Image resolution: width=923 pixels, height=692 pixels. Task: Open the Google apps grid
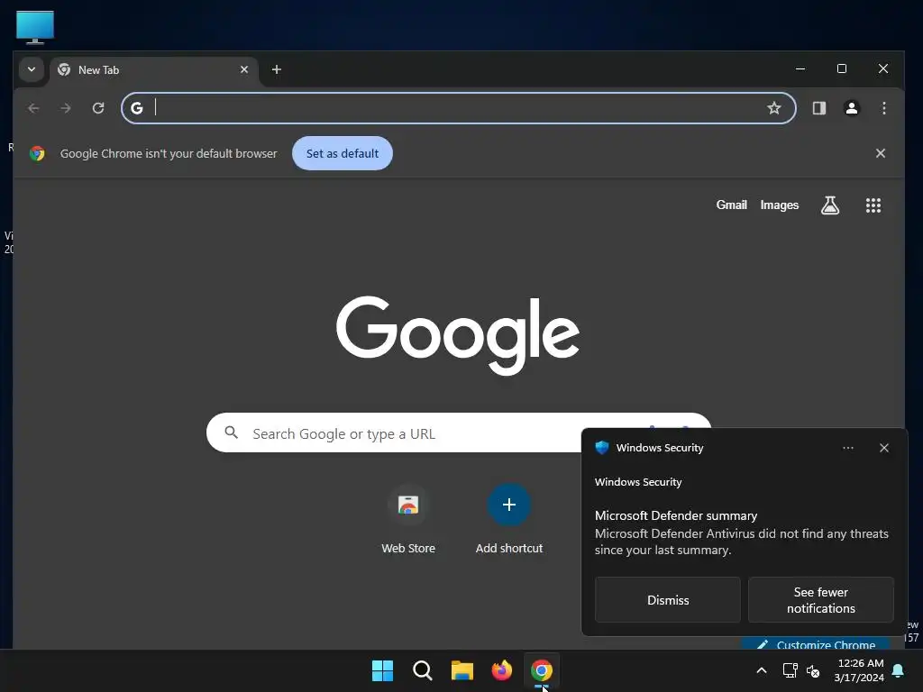pos(873,205)
